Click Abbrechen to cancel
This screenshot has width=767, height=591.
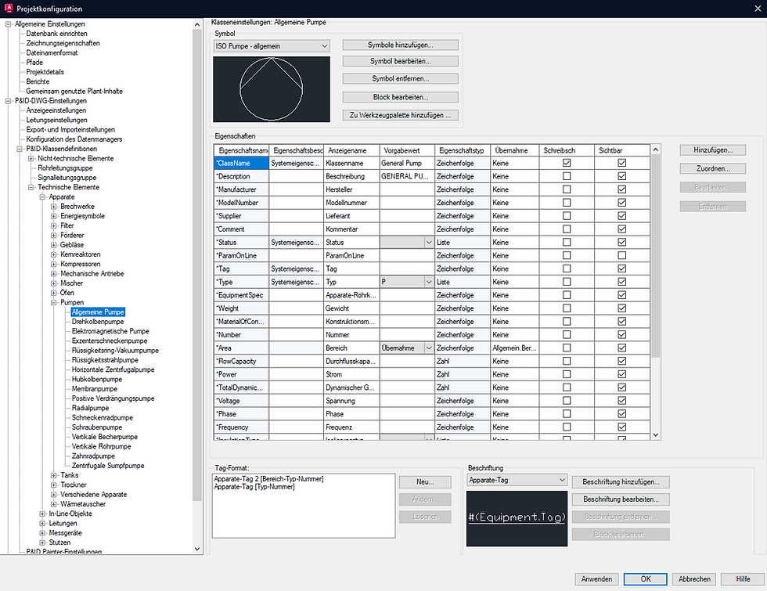[x=694, y=579]
